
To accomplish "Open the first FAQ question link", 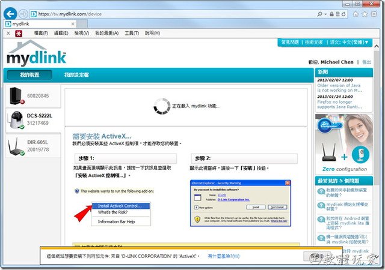I will pyautogui.click(x=346, y=193).
